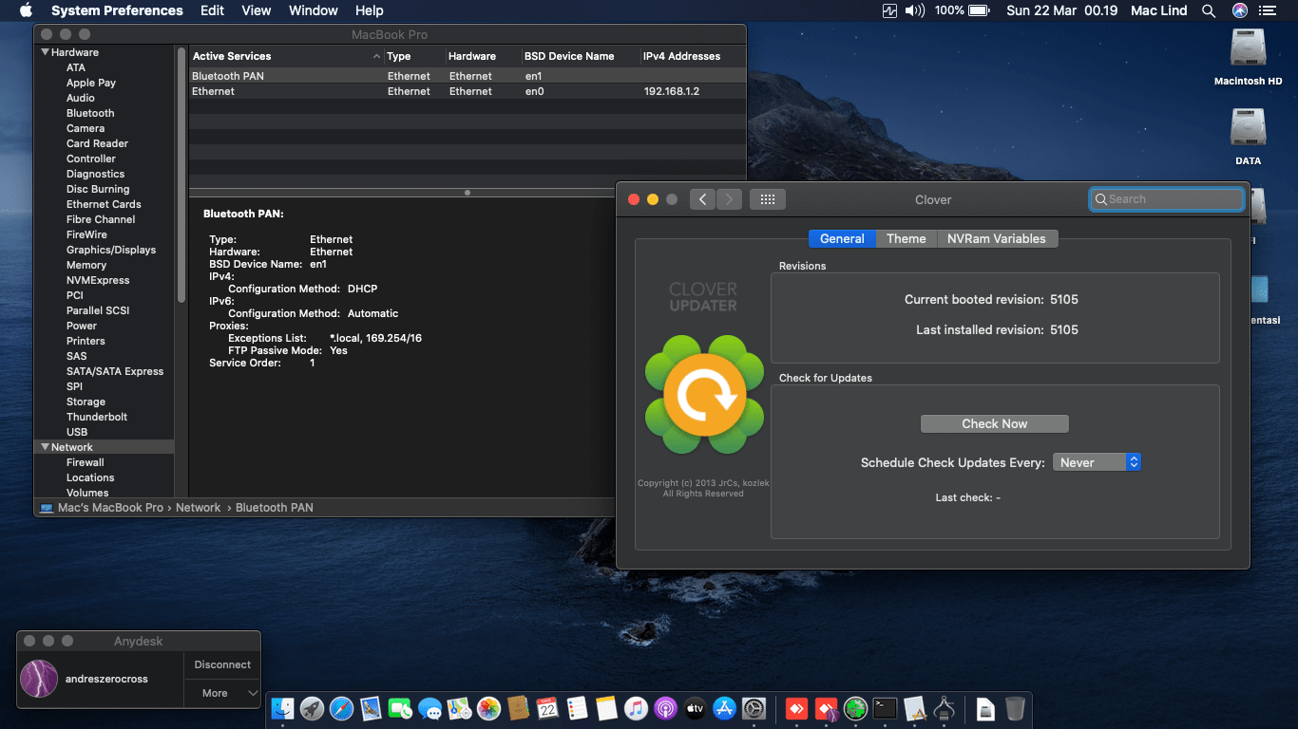Open Schedule Check Updates 'Never' dropdown

pyautogui.click(x=1097, y=462)
